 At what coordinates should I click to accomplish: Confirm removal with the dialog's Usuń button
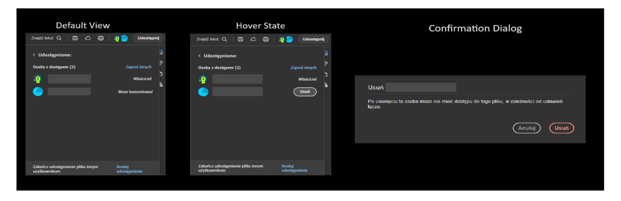pyautogui.click(x=561, y=128)
